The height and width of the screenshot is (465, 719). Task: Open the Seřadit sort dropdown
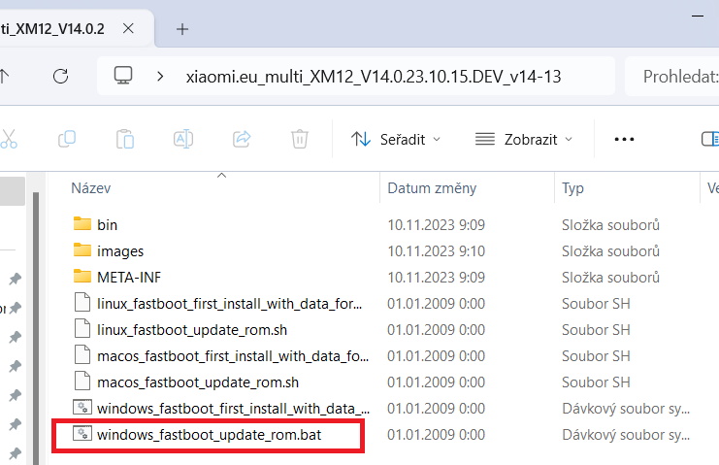click(396, 139)
